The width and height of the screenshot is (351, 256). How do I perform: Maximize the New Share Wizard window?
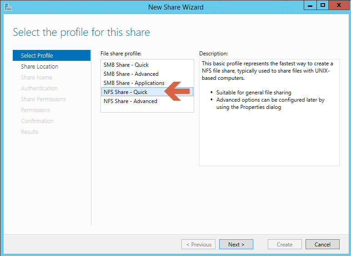pyautogui.click(x=322, y=5)
